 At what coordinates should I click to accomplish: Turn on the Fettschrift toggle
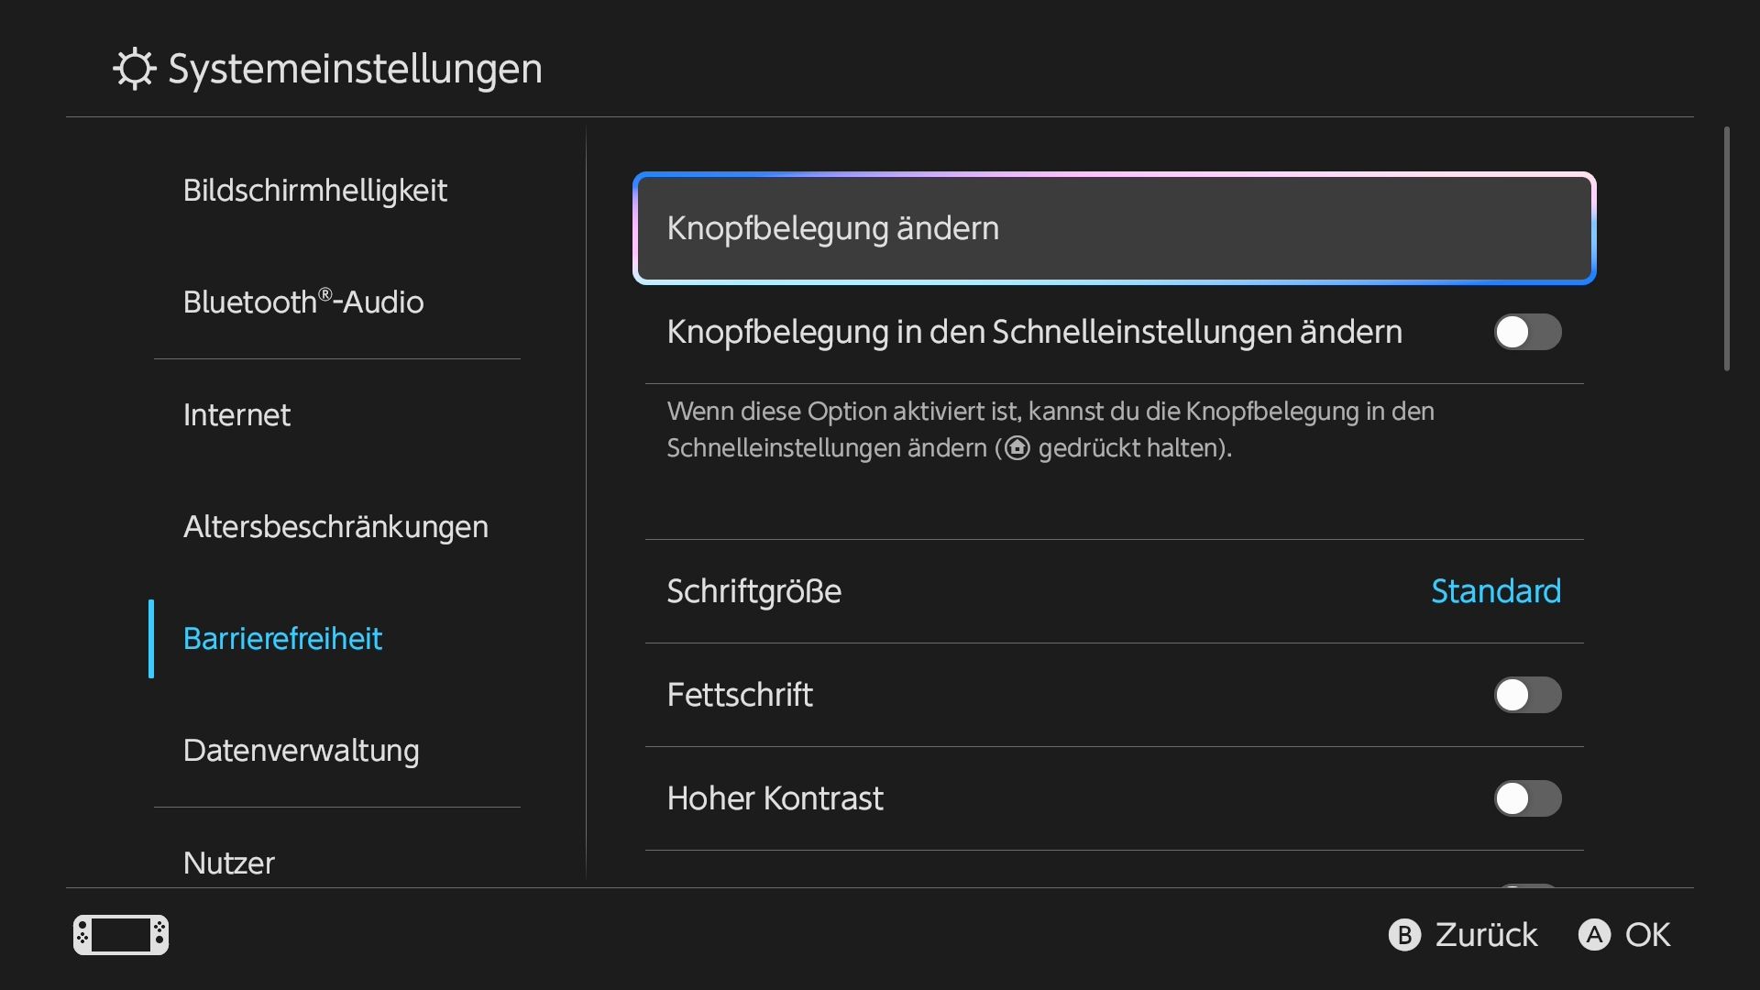pyautogui.click(x=1527, y=695)
